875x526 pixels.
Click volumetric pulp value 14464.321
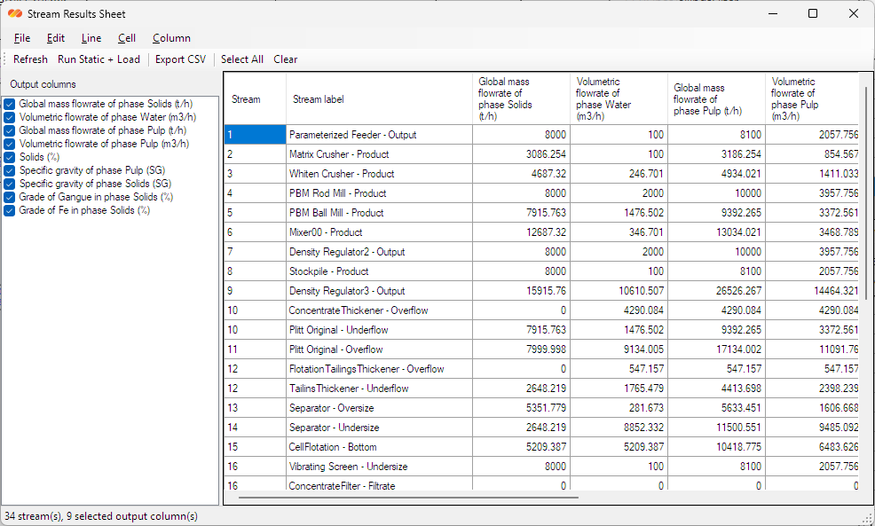pos(812,291)
